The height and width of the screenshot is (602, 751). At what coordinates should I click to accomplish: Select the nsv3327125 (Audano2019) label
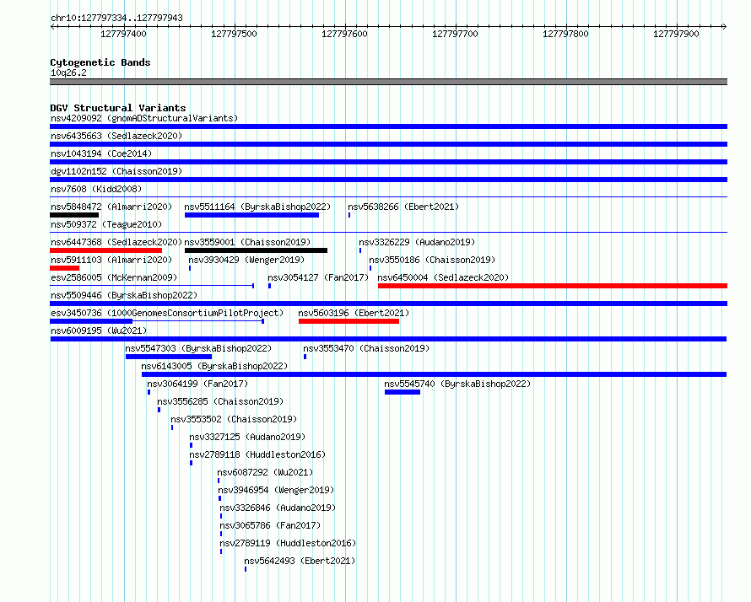pyautogui.click(x=247, y=437)
